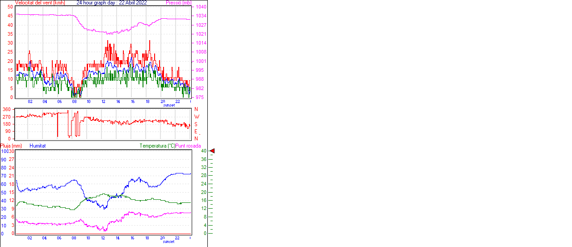
Task: Click the magenta "Punt rosada" legend label
Action: 188,146
